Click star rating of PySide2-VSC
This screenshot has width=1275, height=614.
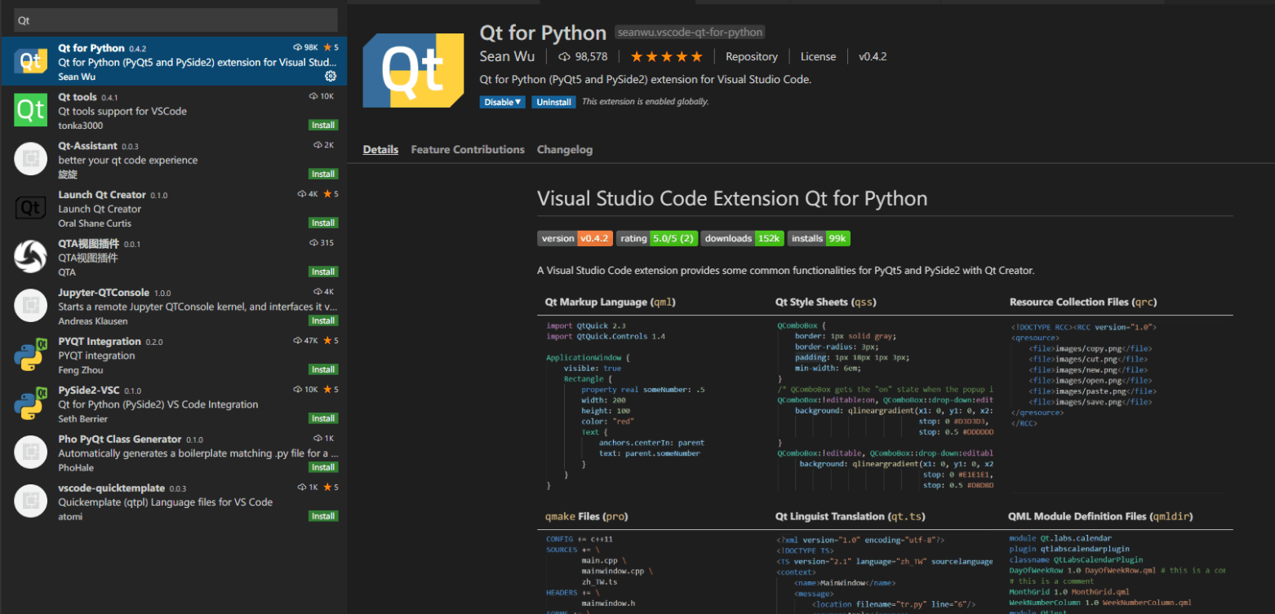click(331, 390)
